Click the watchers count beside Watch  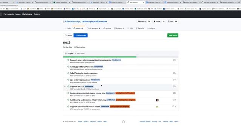click(149, 21)
